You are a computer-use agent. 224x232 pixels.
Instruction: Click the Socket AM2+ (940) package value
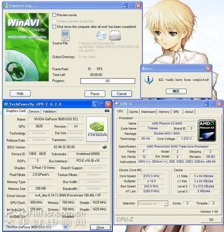pyautogui.click(x=167, y=133)
